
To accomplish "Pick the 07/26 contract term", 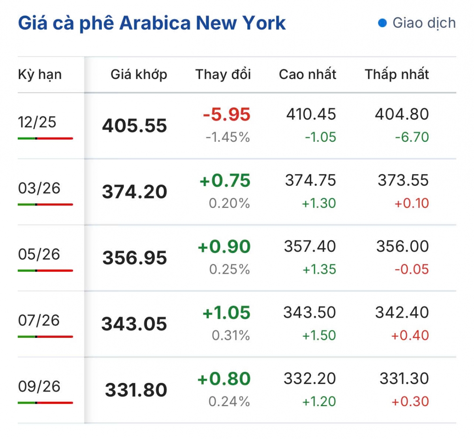I will tap(39, 320).
